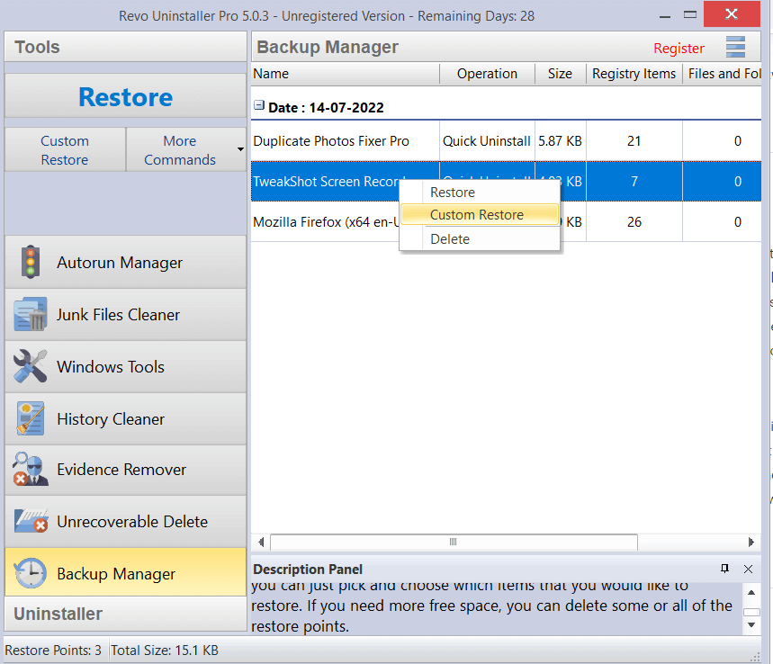Select Delete in the context menu

(x=450, y=238)
